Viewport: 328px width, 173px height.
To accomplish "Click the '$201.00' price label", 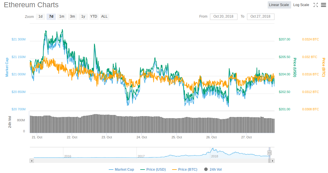I will (285, 109).
